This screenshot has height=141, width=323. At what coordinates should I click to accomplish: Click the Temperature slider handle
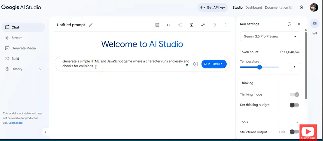pyautogui.click(x=260, y=67)
